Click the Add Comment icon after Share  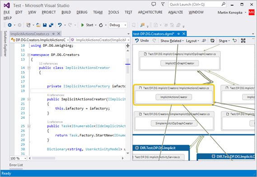tap(235, 41)
